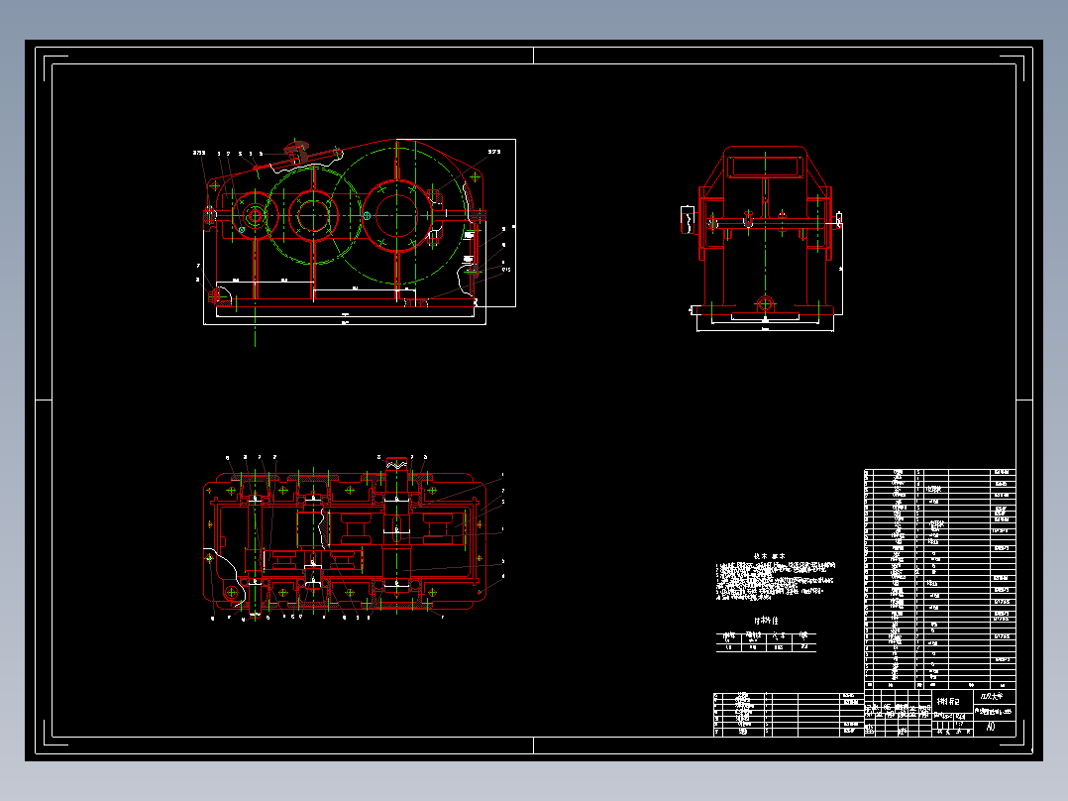Select the top sectional view of the gearbox

353,538
